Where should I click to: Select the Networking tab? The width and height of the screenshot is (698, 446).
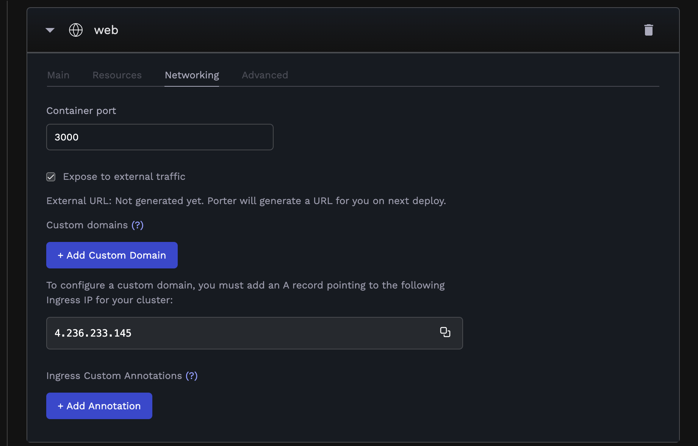point(192,75)
